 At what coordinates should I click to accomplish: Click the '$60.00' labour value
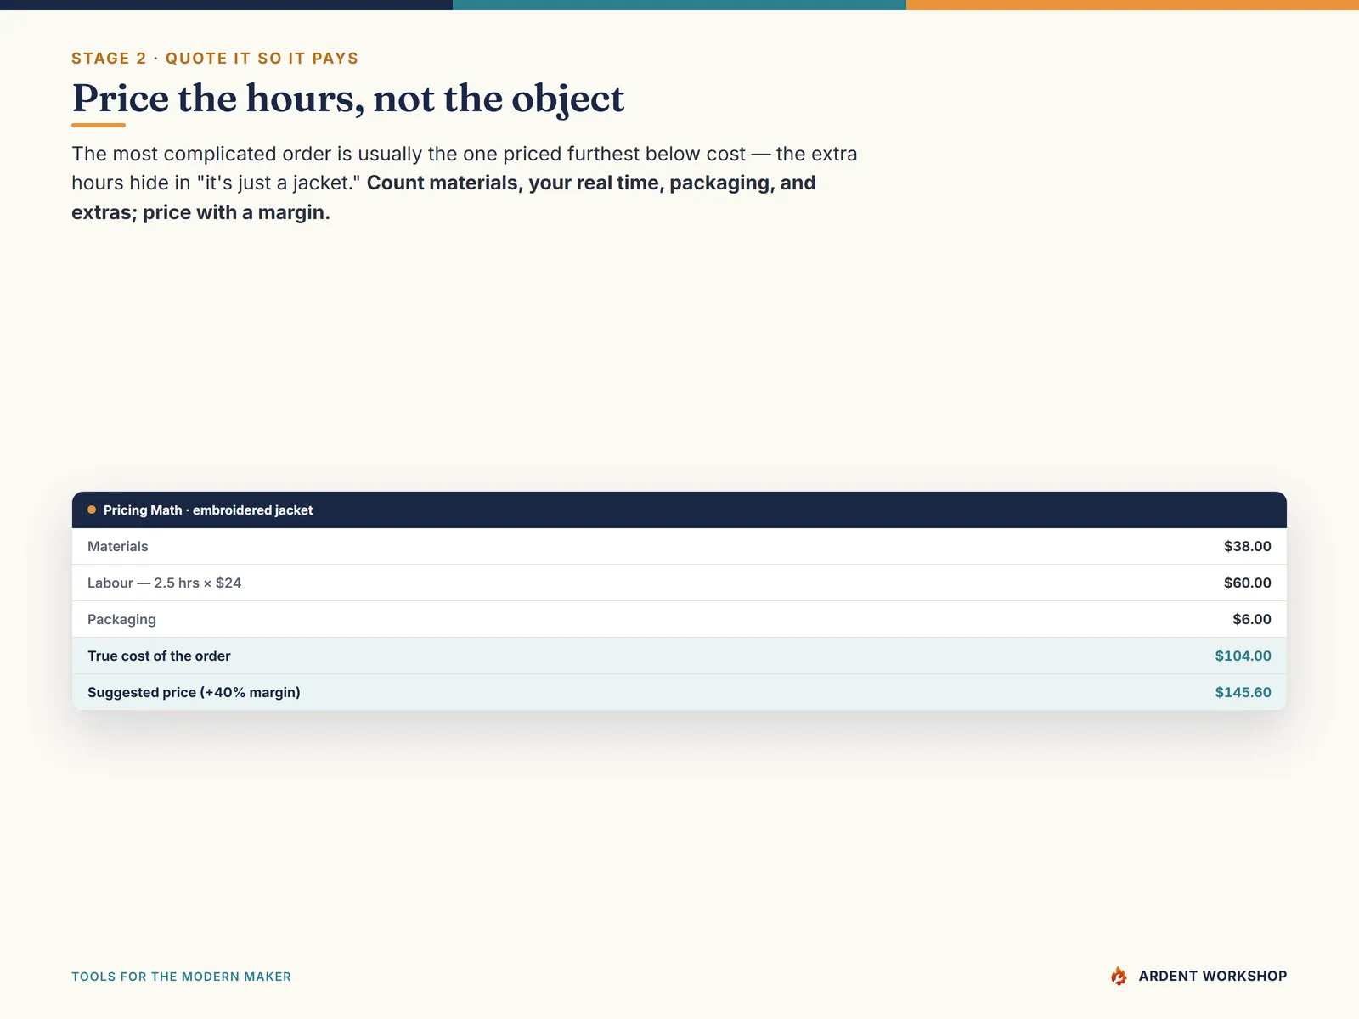tap(1247, 583)
